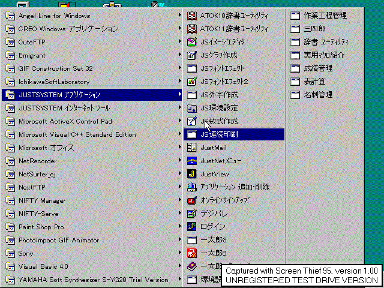Click the 一太郎6 window icon

tap(192, 240)
